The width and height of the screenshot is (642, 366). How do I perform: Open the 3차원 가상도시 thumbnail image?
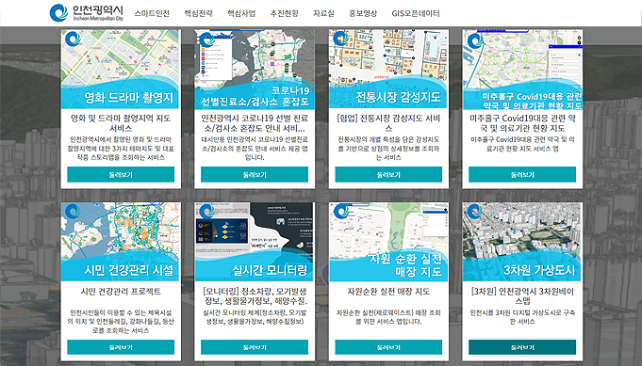(x=522, y=242)
